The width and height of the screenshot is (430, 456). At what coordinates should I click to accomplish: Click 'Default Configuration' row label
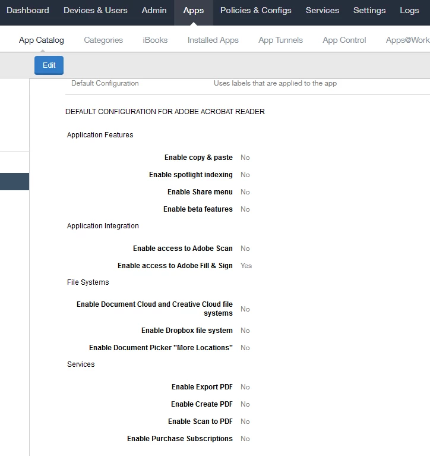105,83
